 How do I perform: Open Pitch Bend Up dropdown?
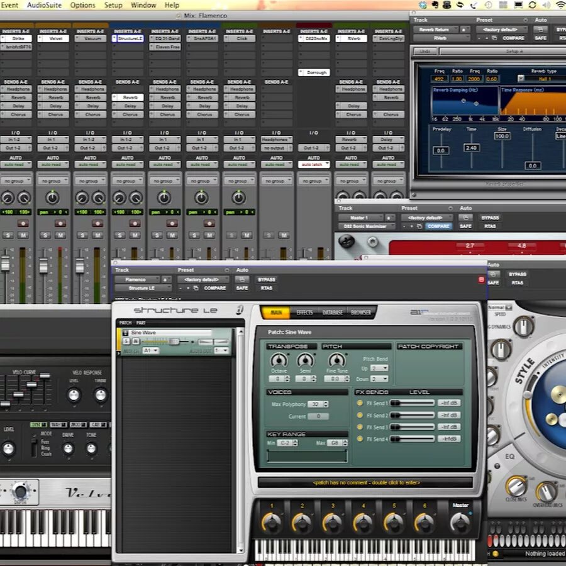[x=379, y=368]
